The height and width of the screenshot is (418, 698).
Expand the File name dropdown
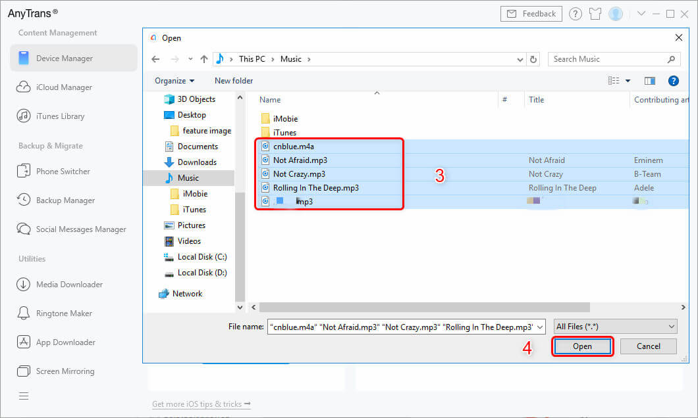[x=540, y=327]
